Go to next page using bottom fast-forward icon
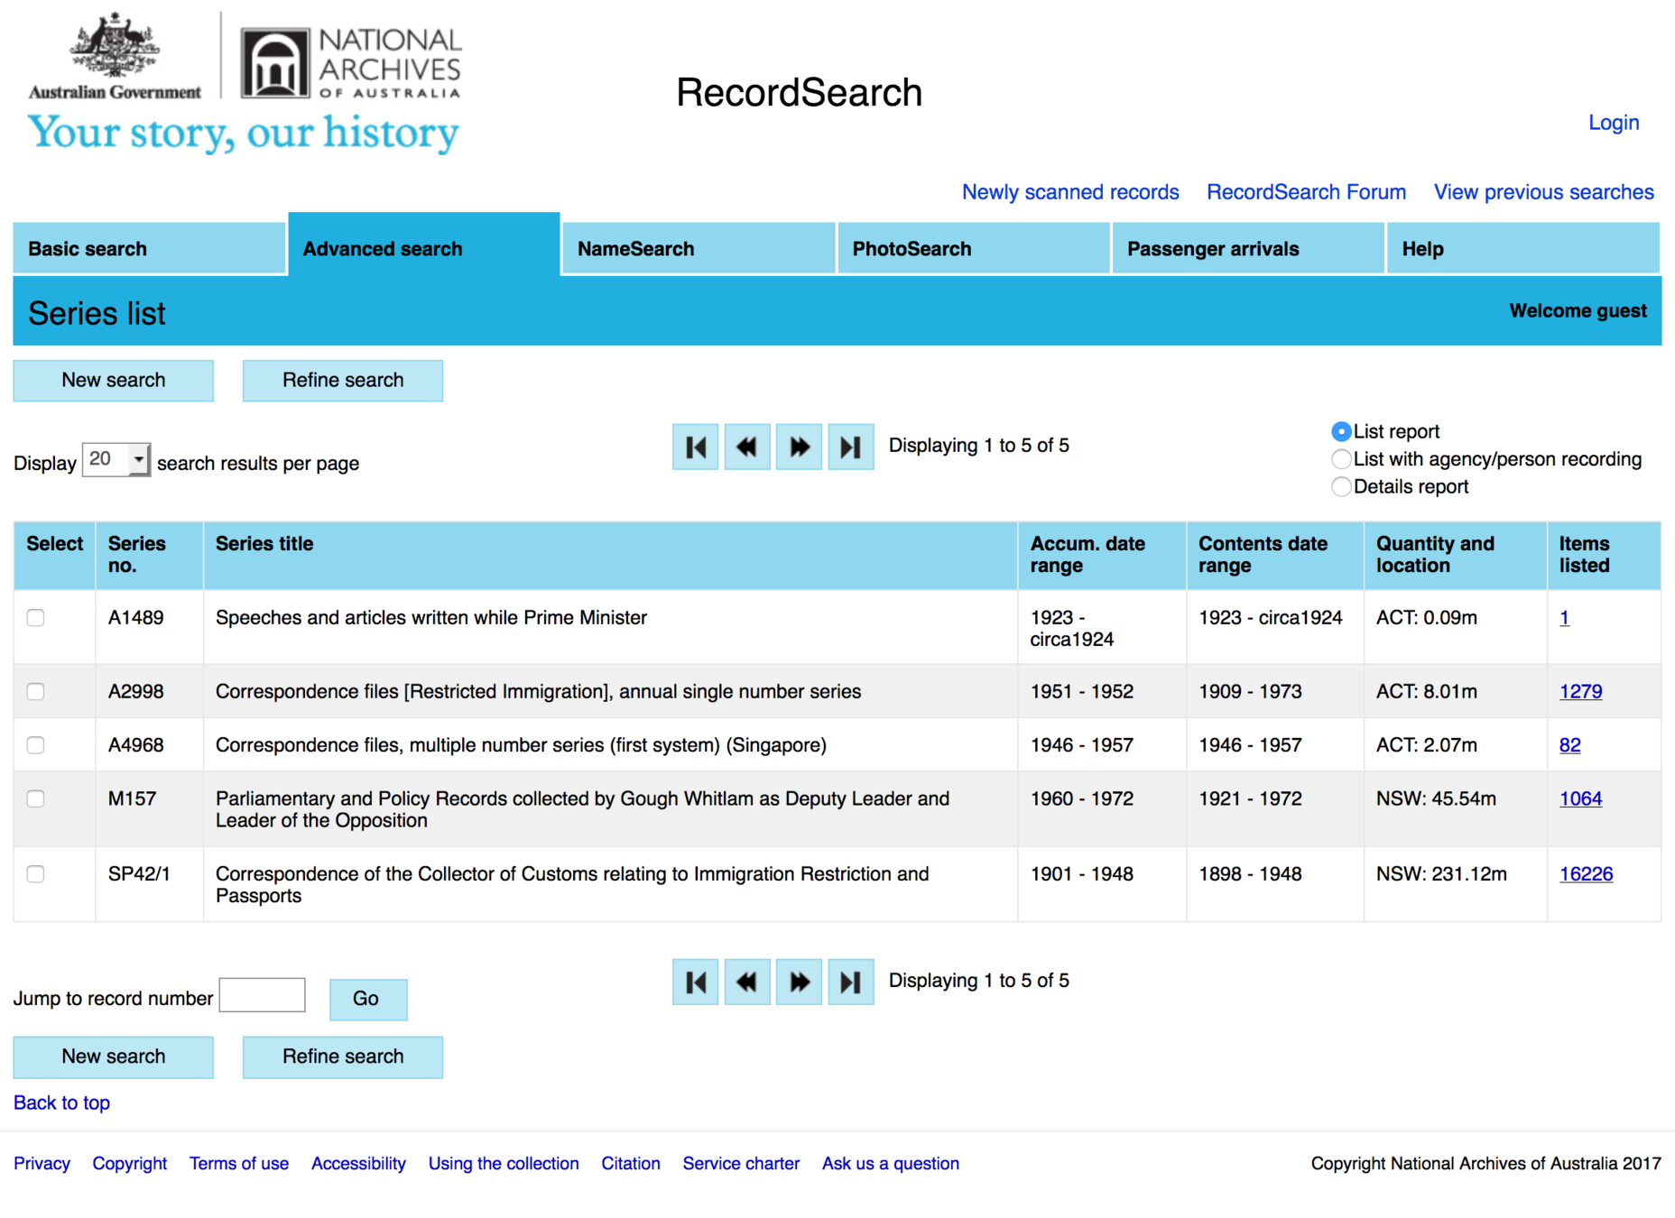The image size is (1675, 1218). coord(799,982)
